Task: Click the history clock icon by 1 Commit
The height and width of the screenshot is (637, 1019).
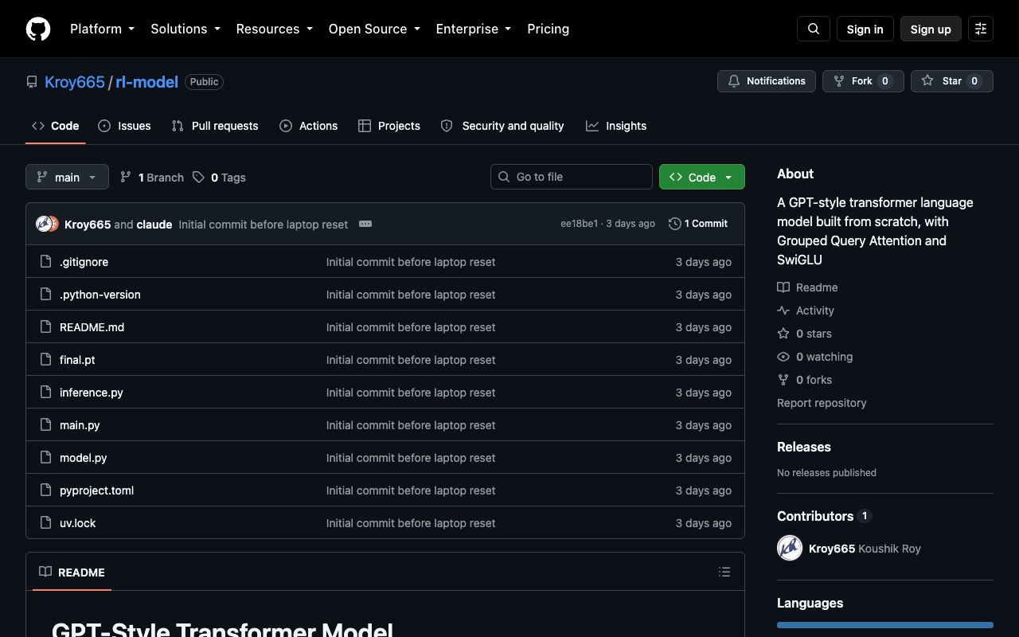Action: point(675,224)
